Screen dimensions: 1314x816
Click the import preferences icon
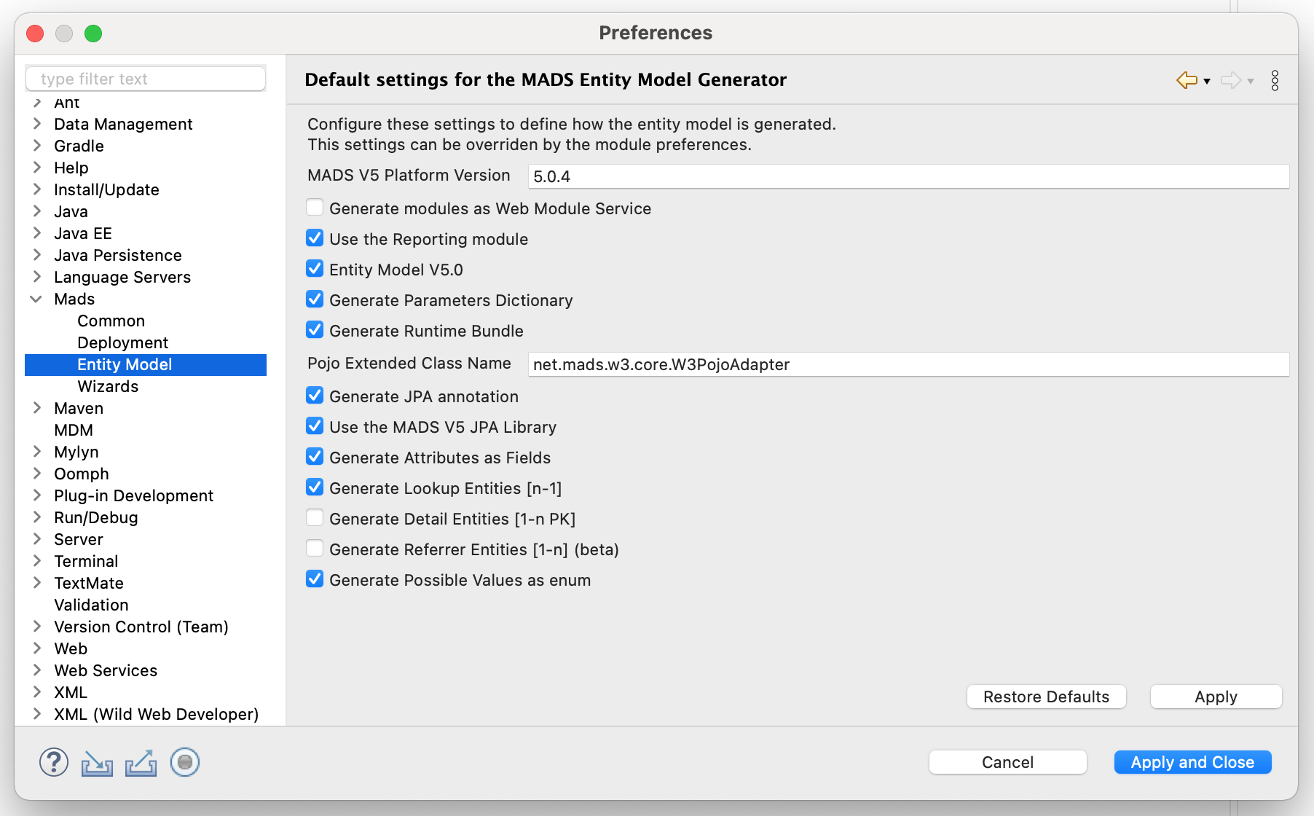[97, 763]
